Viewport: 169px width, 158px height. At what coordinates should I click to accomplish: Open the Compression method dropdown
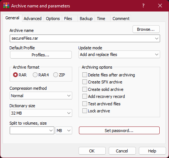pyautogui.click(x=41, y=96)
